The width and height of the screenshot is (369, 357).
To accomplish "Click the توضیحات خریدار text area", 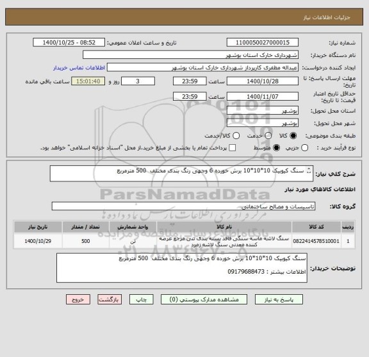I will pyautogui.click(x=182, y=268).
